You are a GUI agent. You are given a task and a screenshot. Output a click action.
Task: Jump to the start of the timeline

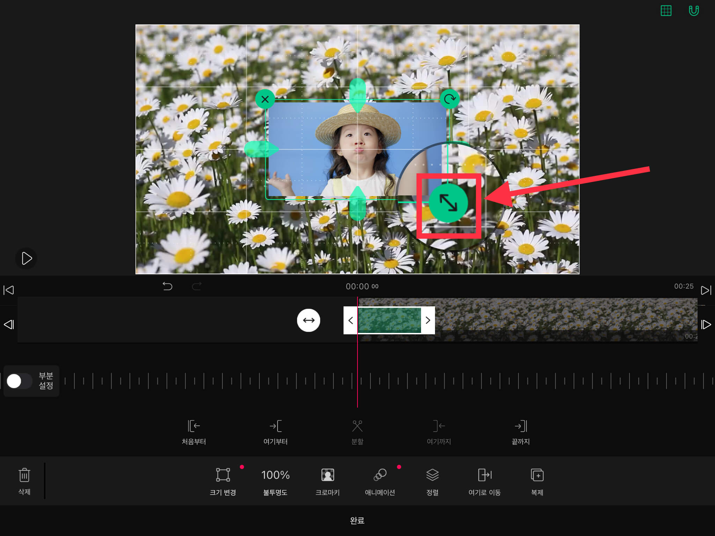[x=8, y=290]
